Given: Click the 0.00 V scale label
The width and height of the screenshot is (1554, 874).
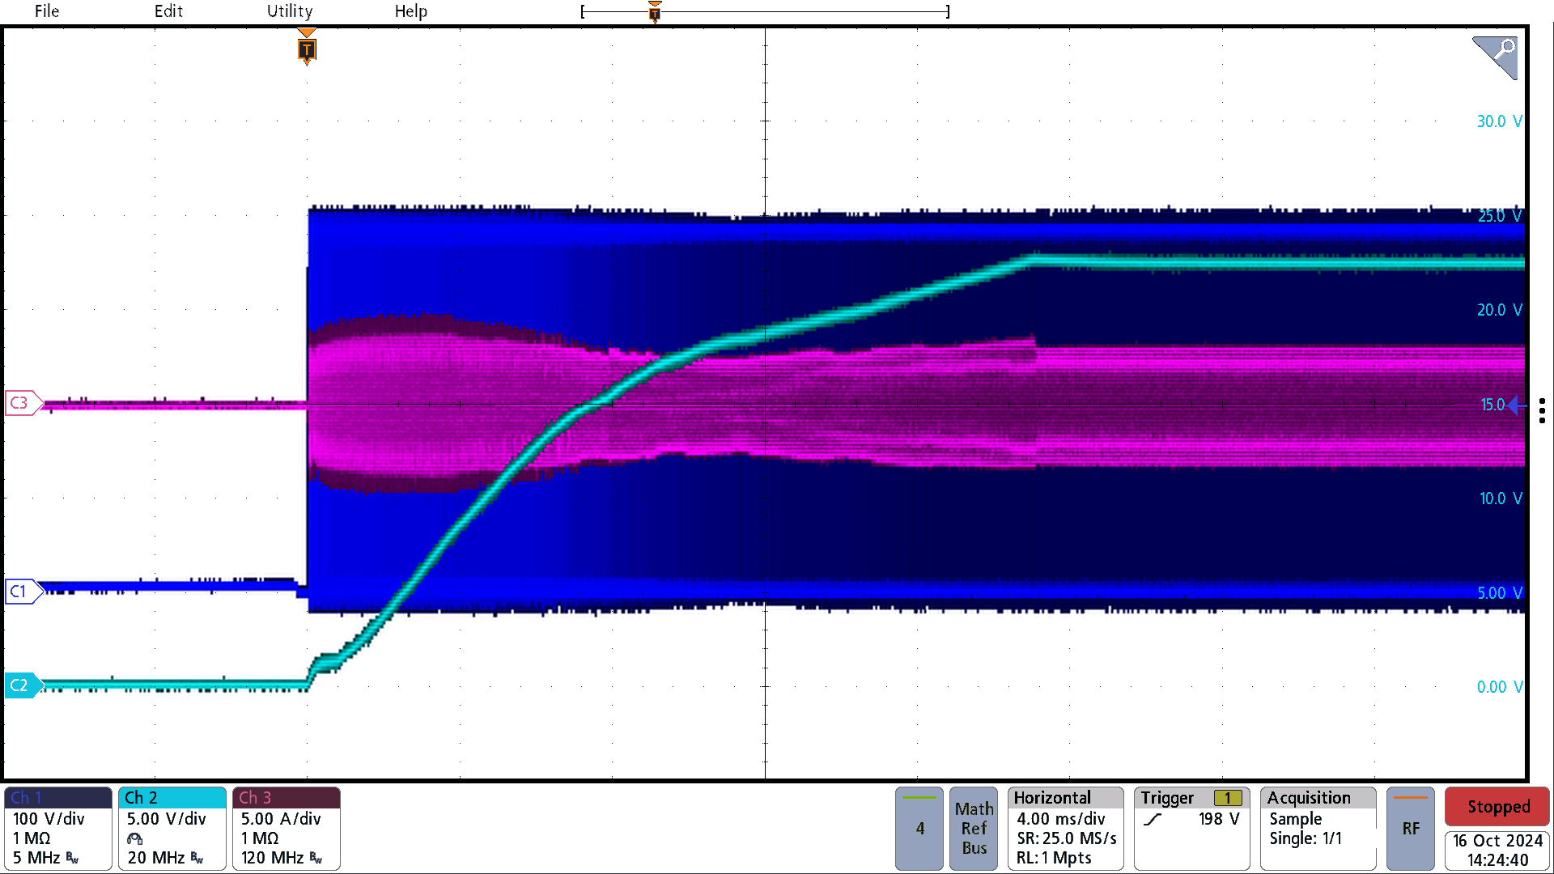Looking at the screenshot, I should [x=1499, y=687].
